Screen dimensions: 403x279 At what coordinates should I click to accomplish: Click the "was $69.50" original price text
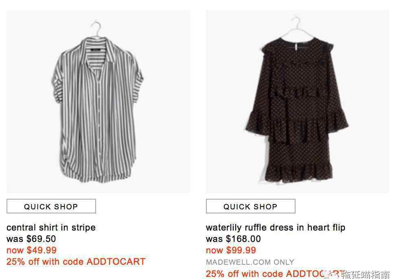pyautogui.click(x=31, y=239)
